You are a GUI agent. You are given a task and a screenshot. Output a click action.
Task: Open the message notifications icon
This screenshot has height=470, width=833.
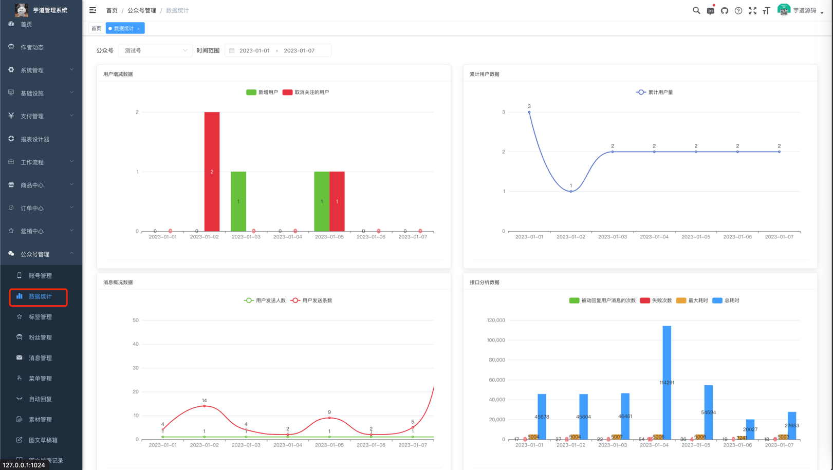[710, 11]
